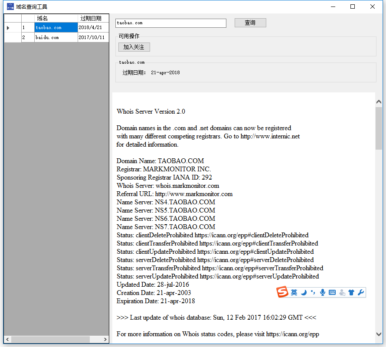This screenshot has height=347, width=386.
Task: Click expiry date cell 2017/10/11
Action: coord(93,37)
